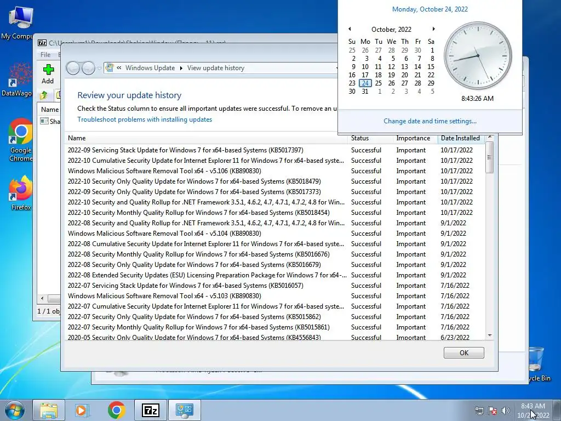Select the Google Chrome desktop shortcut
This screenshot has height=421, width=561.
[20, 140]
